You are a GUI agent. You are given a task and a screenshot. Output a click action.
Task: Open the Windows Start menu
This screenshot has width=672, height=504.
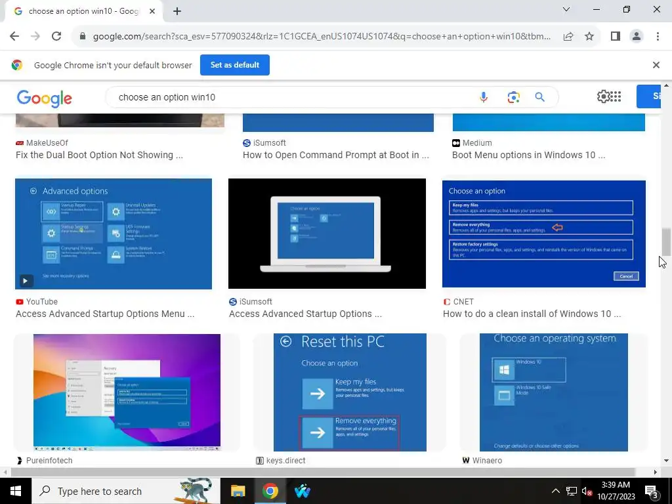tap(16, 491)
